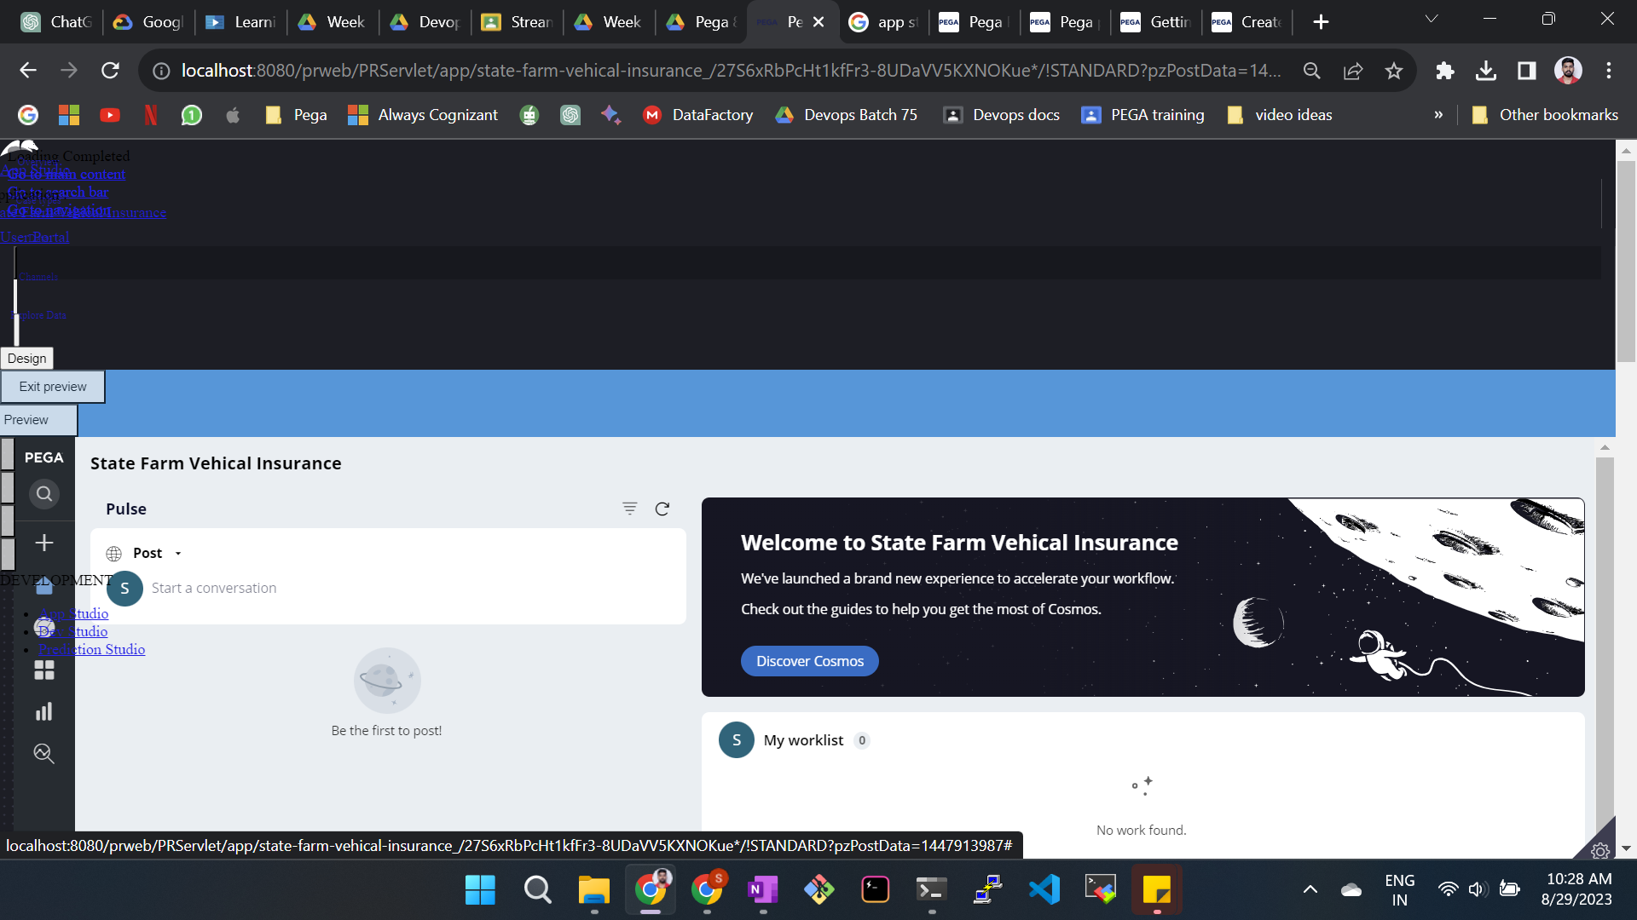
Task: Open Chrome downloads from the toolbar
Action: pyautogui.click(x=1486, y=71)
